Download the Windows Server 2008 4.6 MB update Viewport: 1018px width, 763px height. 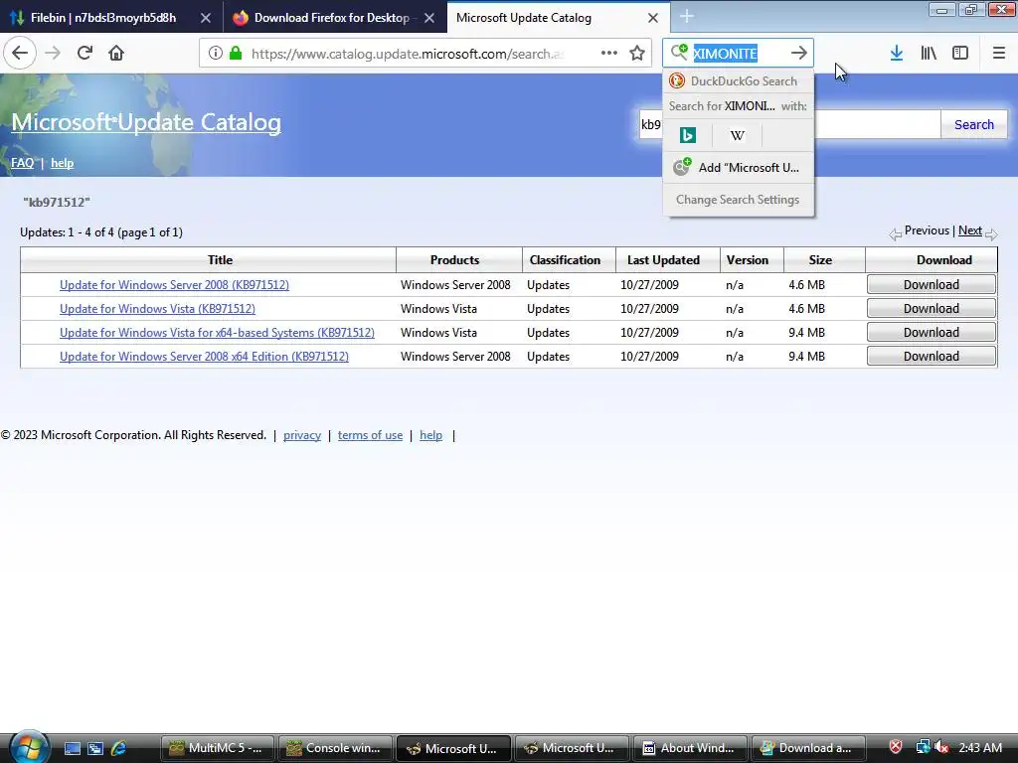[931, 285]
